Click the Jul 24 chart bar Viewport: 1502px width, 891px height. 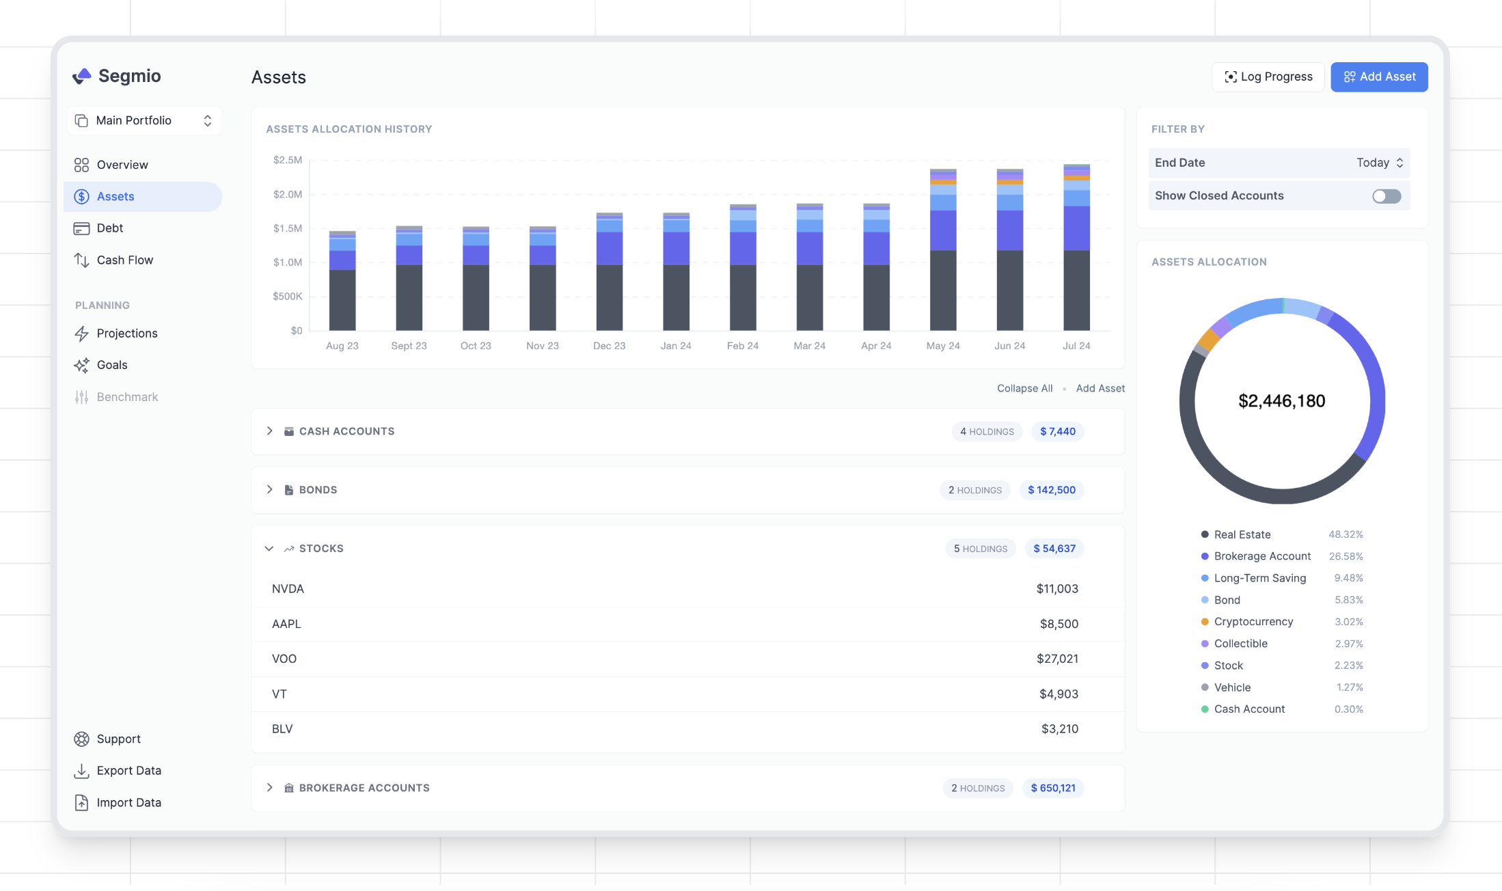point(1076,260)
